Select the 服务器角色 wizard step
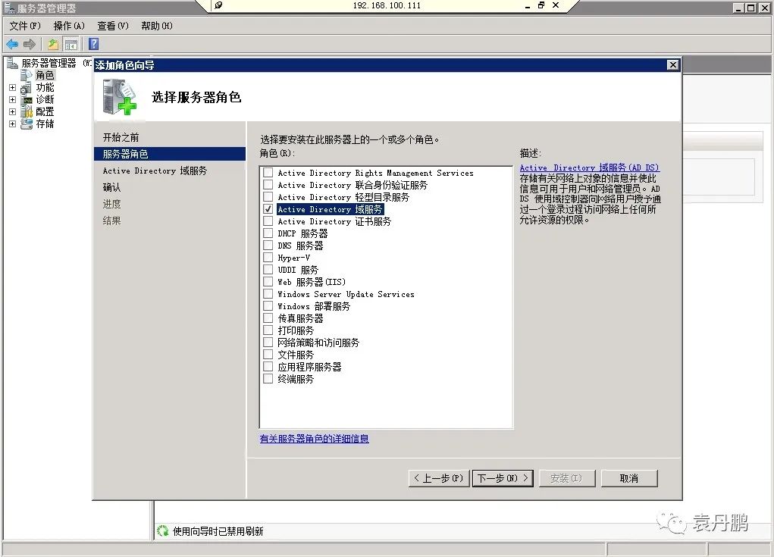The width and height of the screenshot is (774, 557). coord(169,154)
